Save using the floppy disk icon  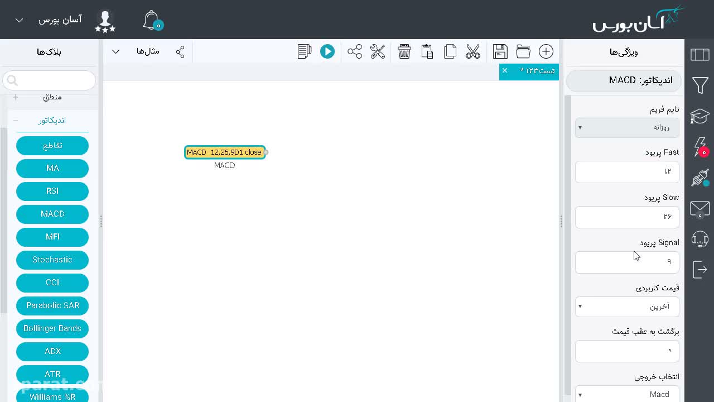500,51
